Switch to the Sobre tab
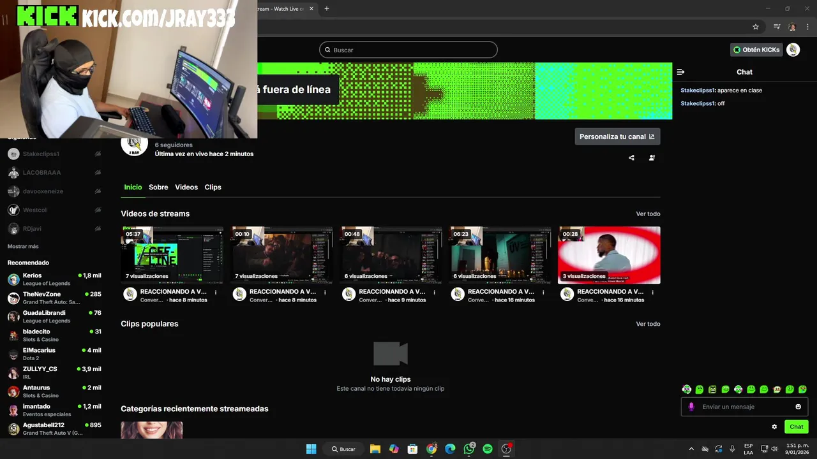This screenshot has height=459, width=817. [158, 187]
